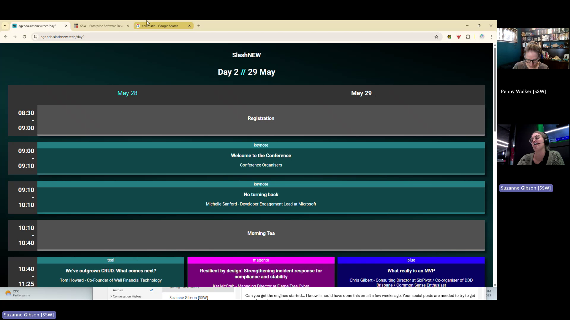The width and height of the screenshot is (570, 320).
Task: View site information icon in address bar
Action: (35, 37)
